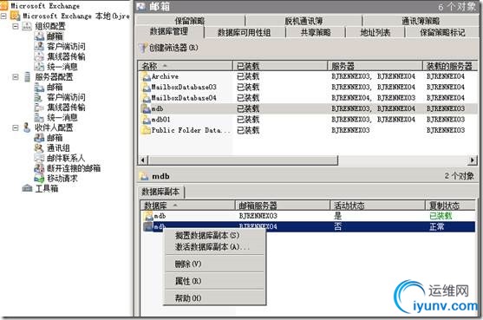Click the MailboxDatabase04 icon
Viewport: 483px width, 320px height.
146,98
